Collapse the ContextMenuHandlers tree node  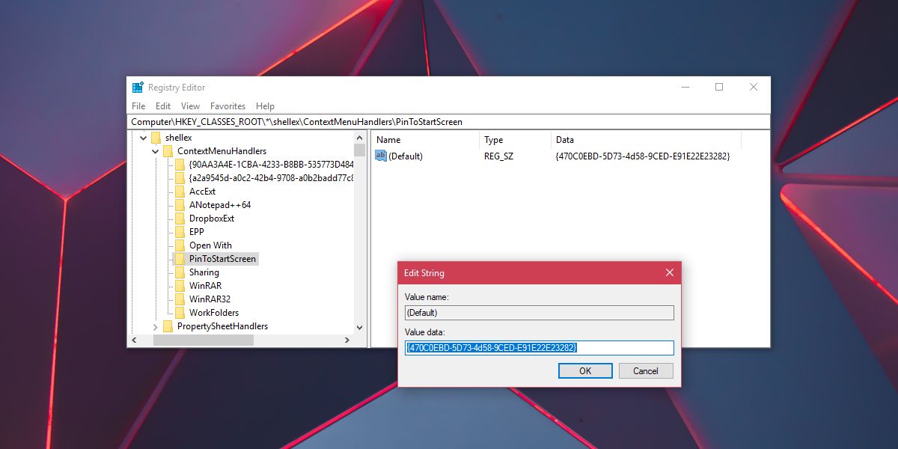point(155,150)
